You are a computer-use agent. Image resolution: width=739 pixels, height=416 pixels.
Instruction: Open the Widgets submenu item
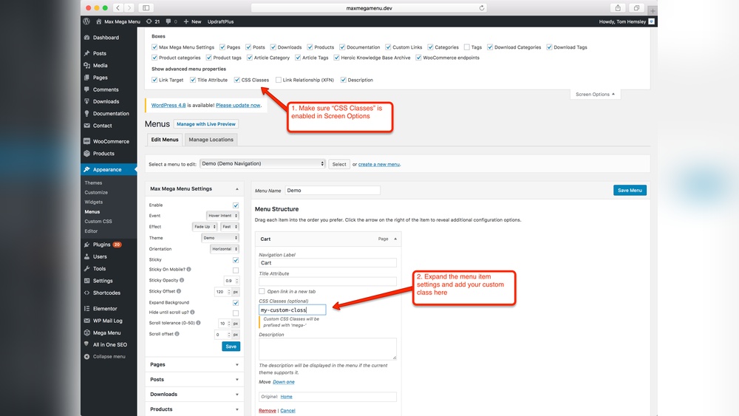[93, 202]
